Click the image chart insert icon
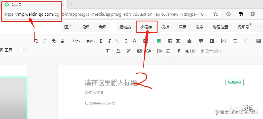The width and height of the screenshot is (263, 119). [x=139, y=51]
